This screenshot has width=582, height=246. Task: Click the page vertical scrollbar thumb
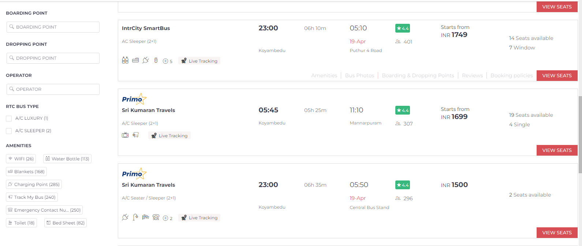[580, 134]
